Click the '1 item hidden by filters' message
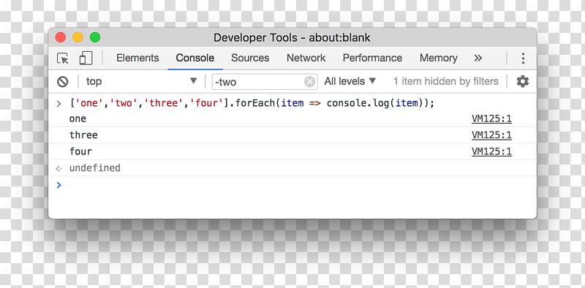 pyautogui.click(x=446, y=81)
